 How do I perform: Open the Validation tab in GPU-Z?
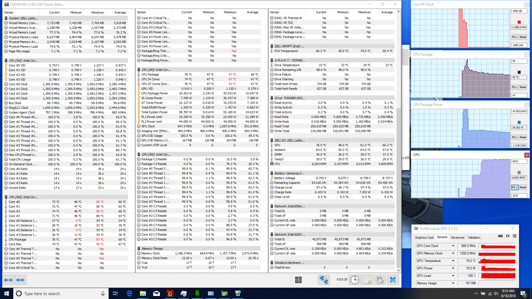point(474,237)
